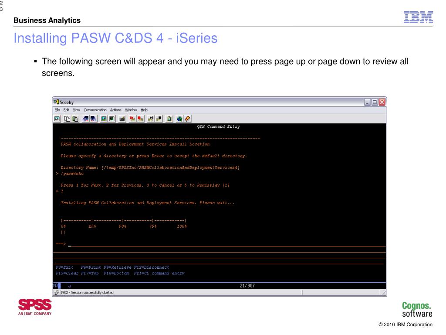Click the QSH command input line

(226, 244)
